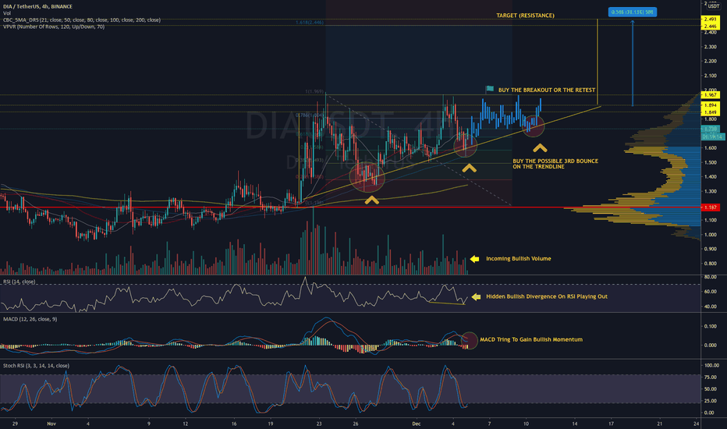Click the 1.618(2.446) Fibonacci extension label
This screenshot has width=727, height=429.
309,23
